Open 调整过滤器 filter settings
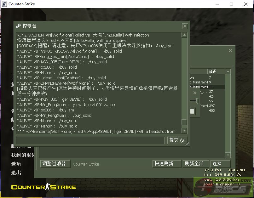The width and height of the screenshot is (254, 198). coord(55,164)
